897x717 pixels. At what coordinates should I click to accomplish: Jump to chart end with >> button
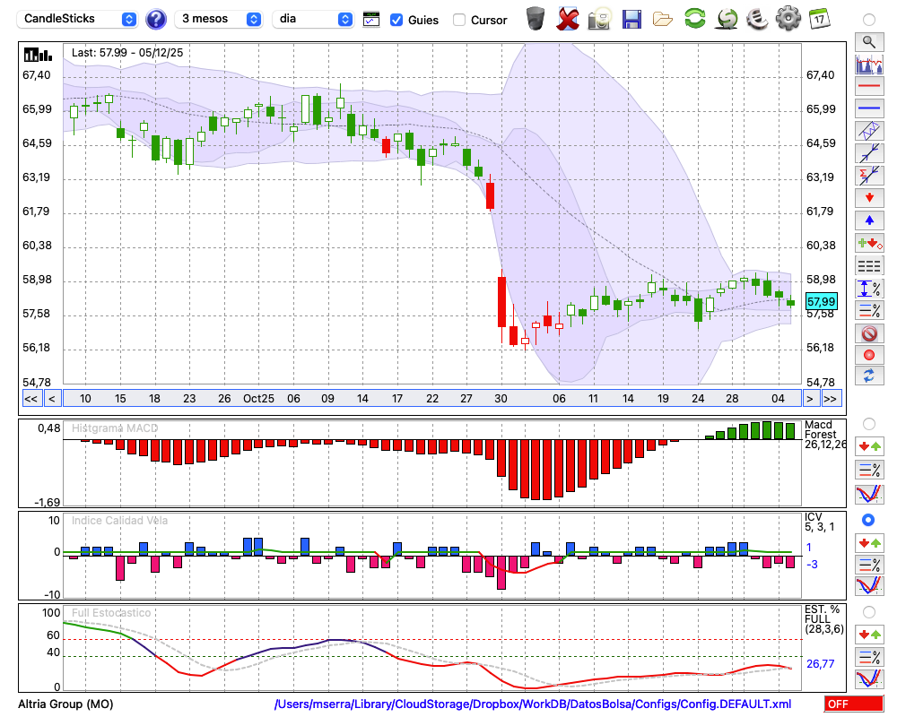coord(830,399)
